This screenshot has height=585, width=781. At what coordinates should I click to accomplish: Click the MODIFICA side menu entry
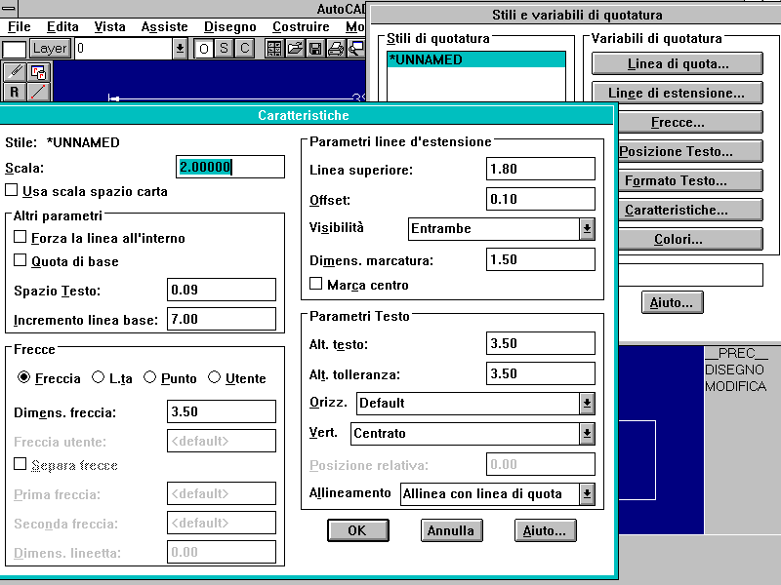pyautogui.click(x=736, y=386)
